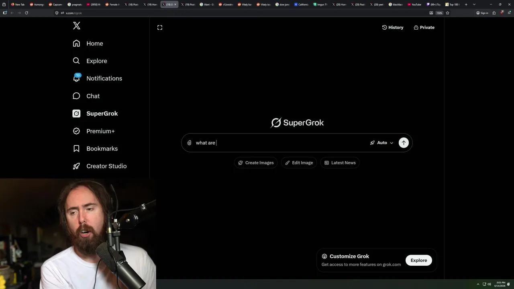Screen dimensions: 514x289
Task: Click the SuperGrok sidebar icon
Action: (76, 114)
